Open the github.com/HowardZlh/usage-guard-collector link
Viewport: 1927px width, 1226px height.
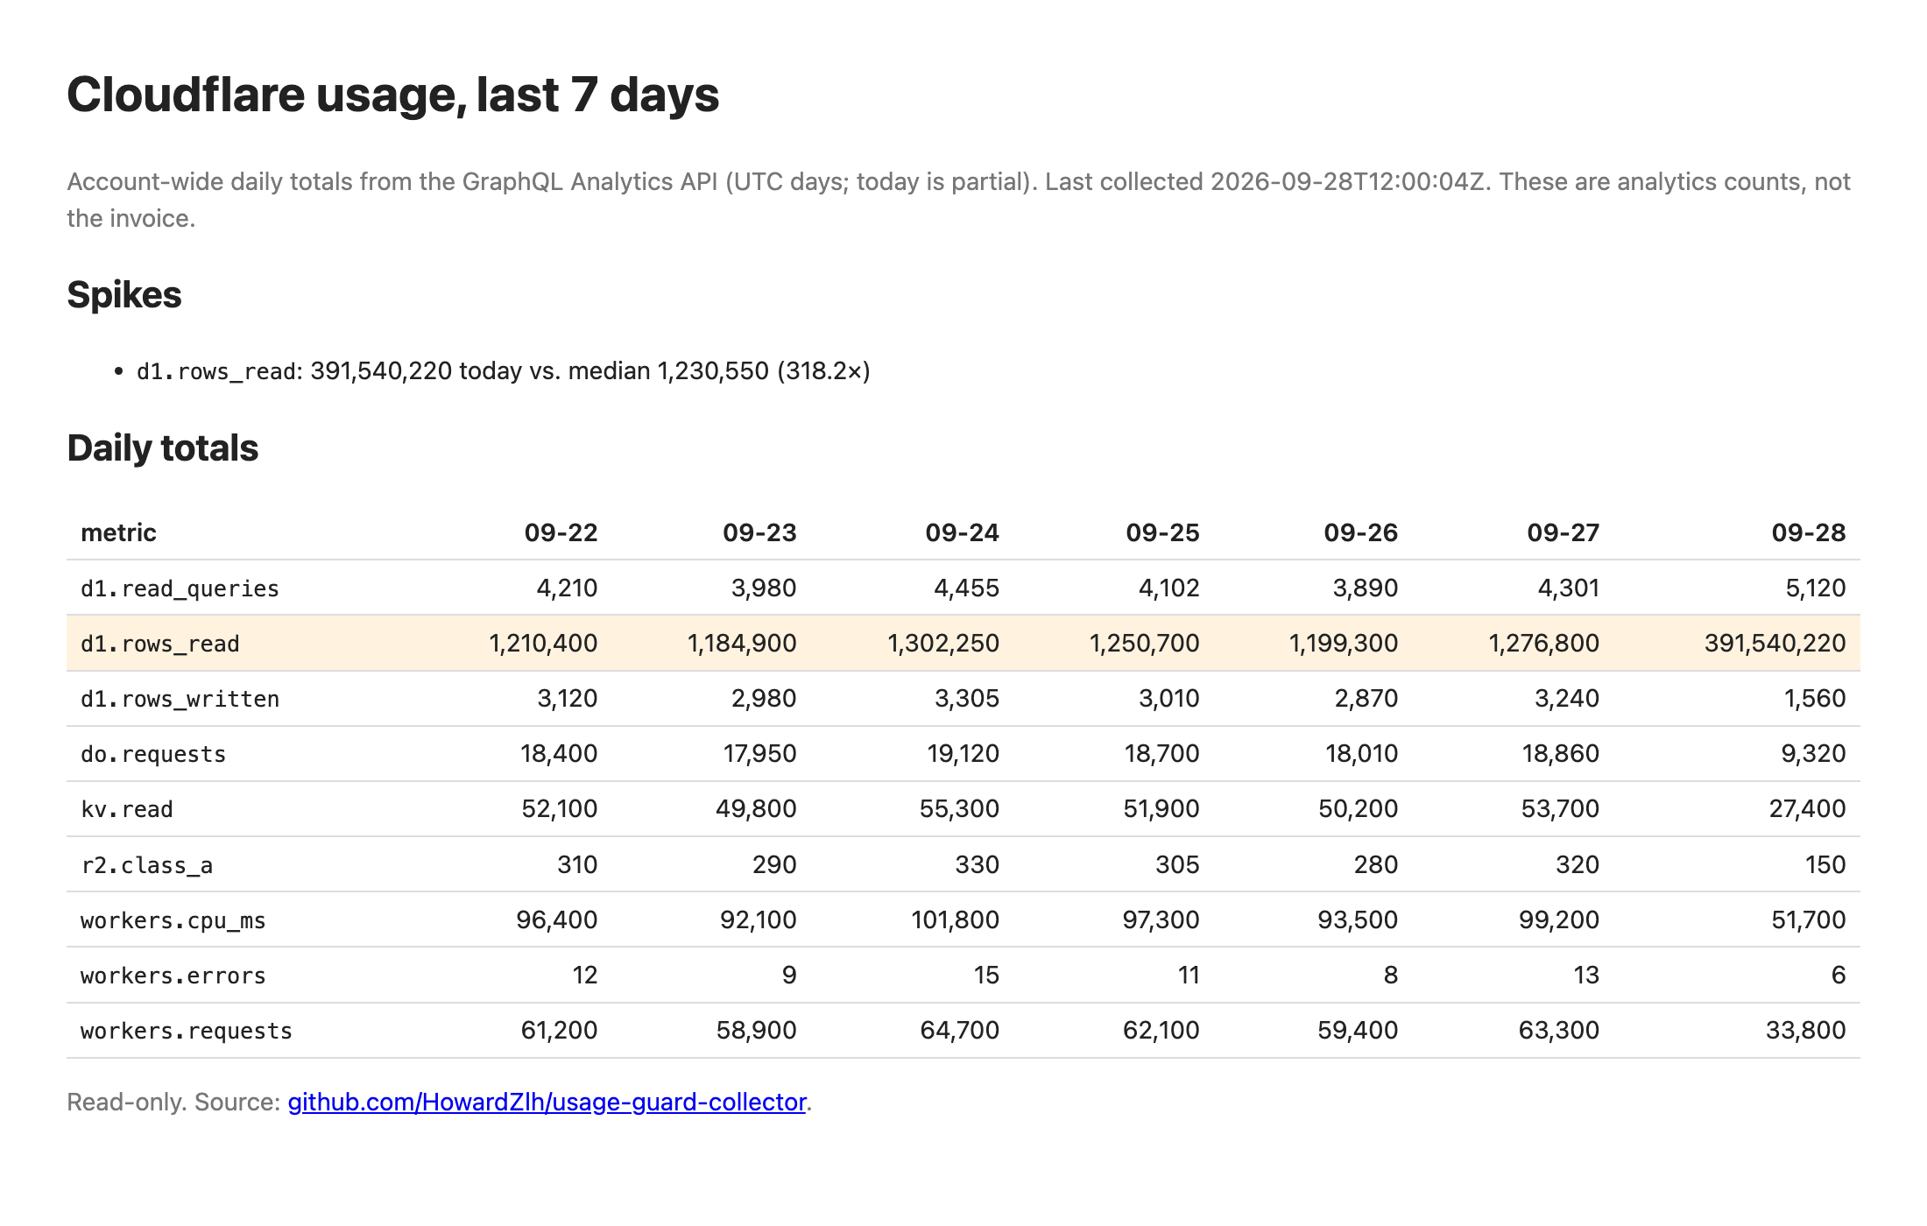547,1102
